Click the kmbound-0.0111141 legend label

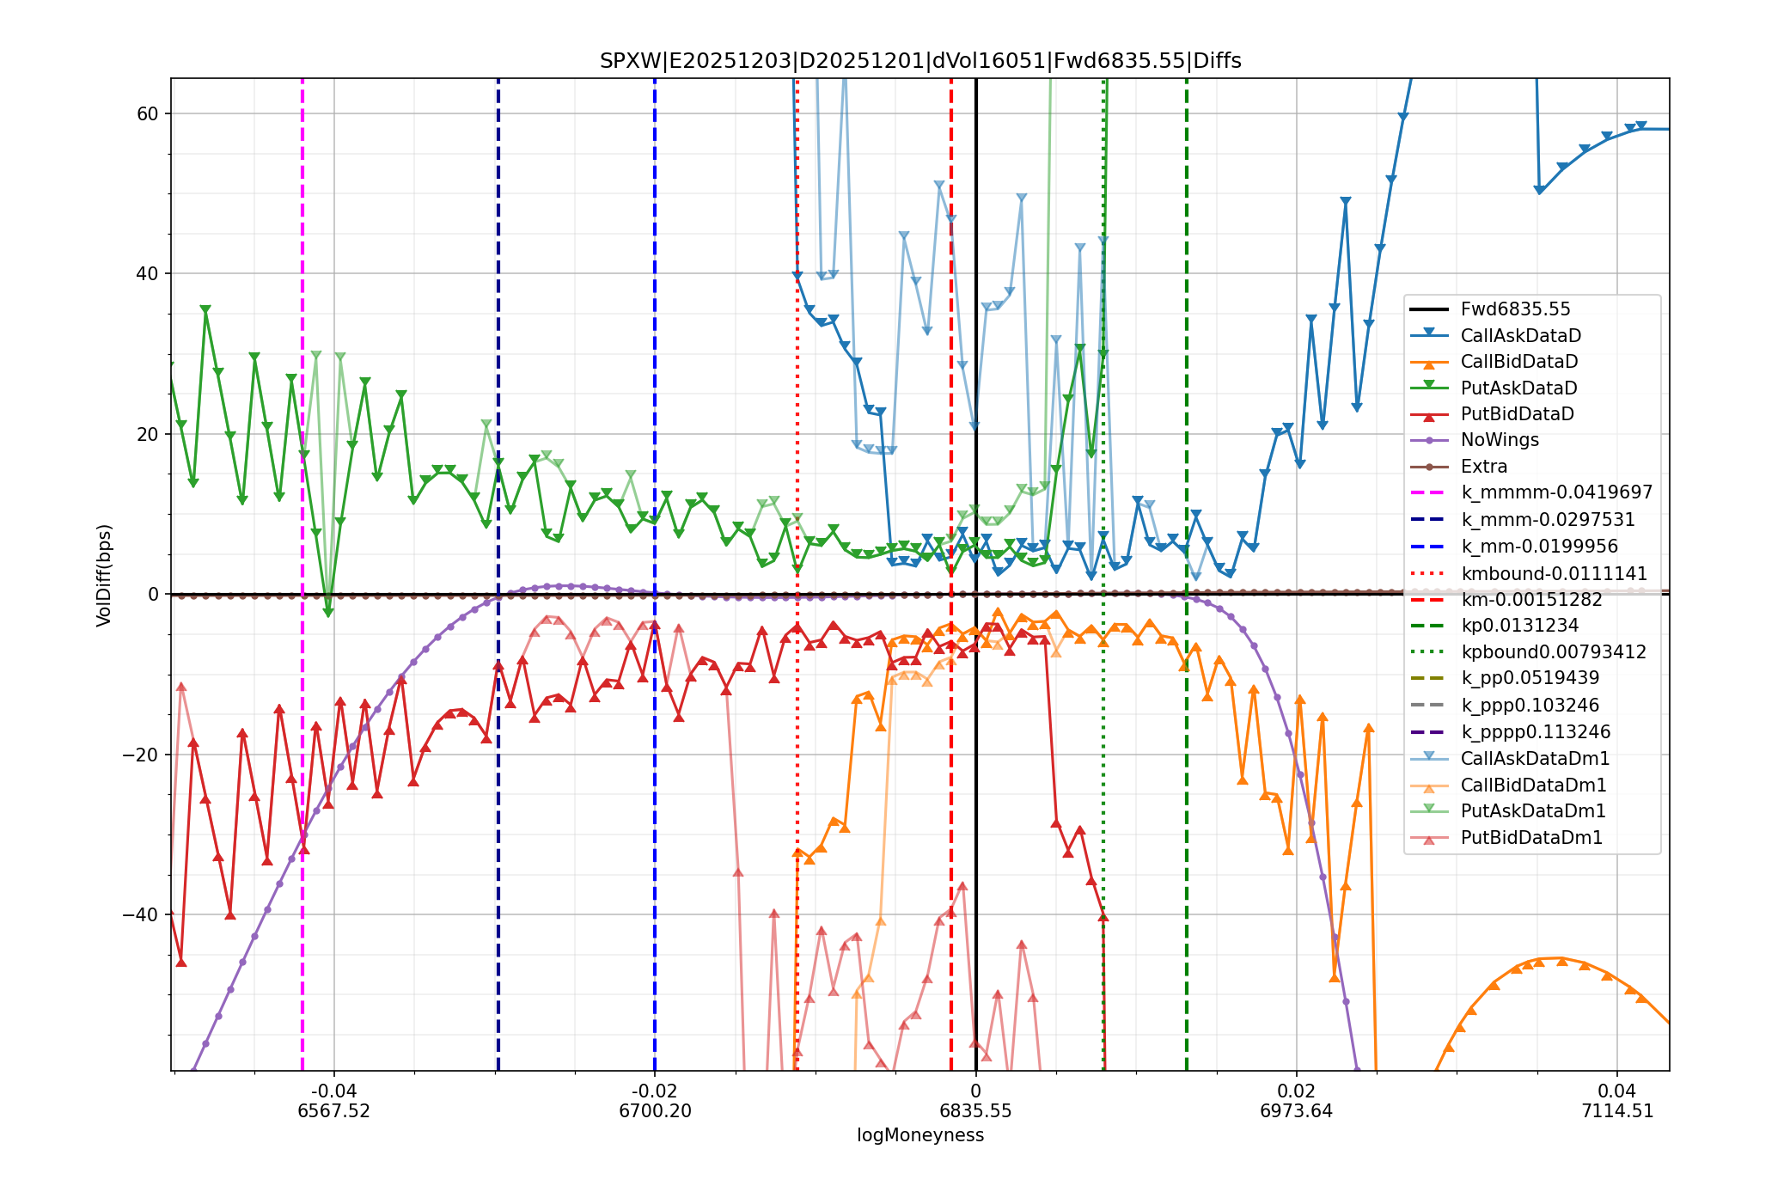tap(1554, 573)
